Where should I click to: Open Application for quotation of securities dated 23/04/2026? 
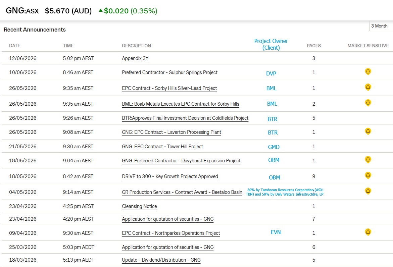(x=168, y=219)
